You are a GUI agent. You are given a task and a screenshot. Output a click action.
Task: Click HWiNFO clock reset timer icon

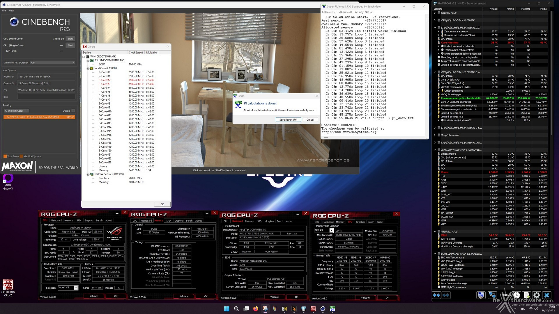click(x=516, y=295)
